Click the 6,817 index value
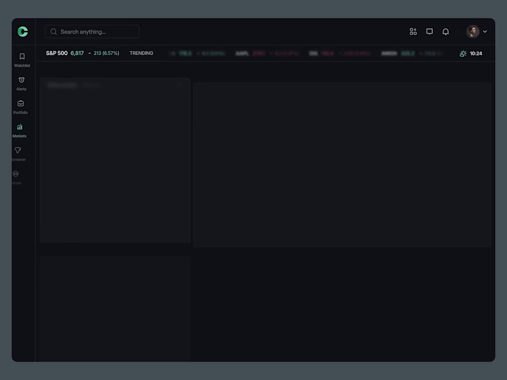The image size is (507, 380). click(77, 53)
